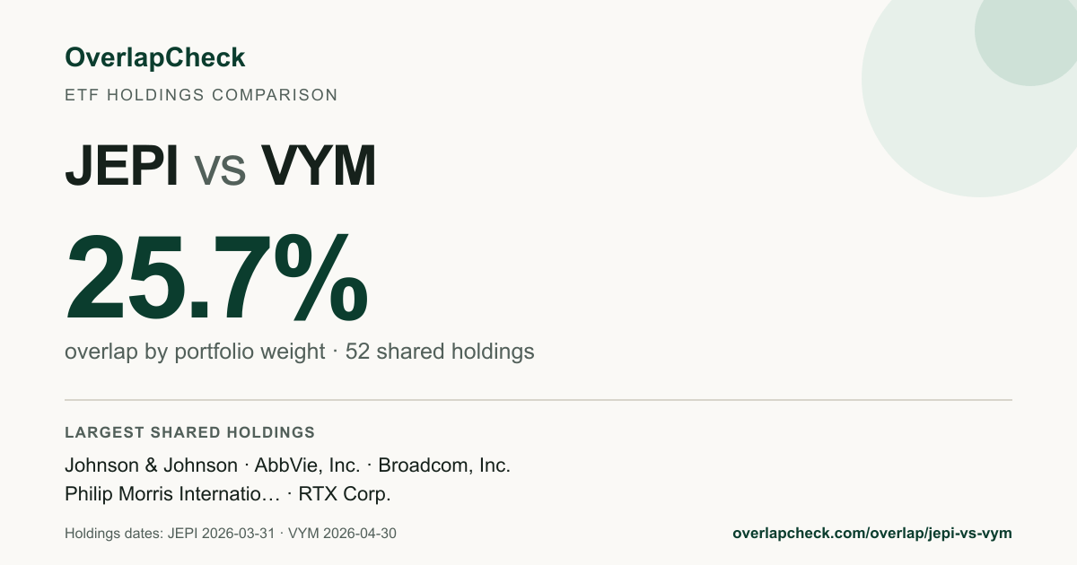1077x565 pixels.
Task: Click the truncated Philip Morris holding
Action: coord(172,494)
